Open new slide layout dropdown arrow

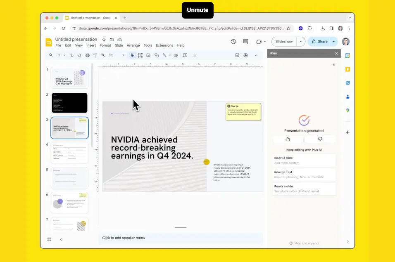pos(64,55)
